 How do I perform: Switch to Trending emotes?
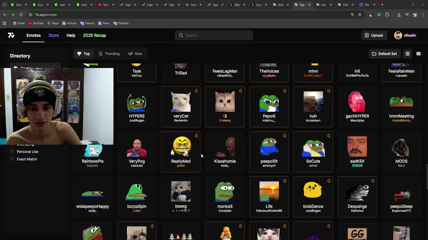(x=109, y=54)
